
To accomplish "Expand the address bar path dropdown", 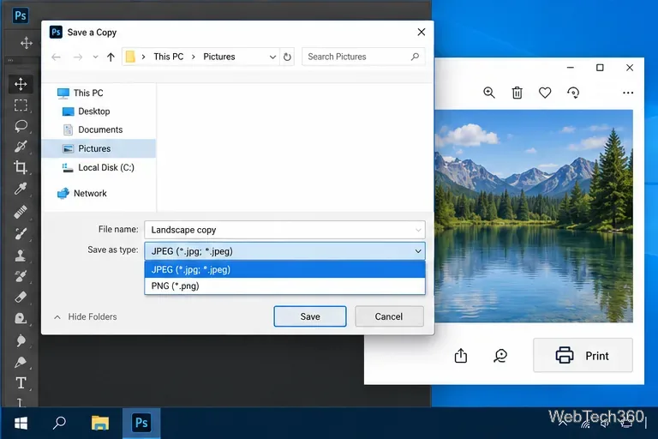I will (x=272, y=57).
